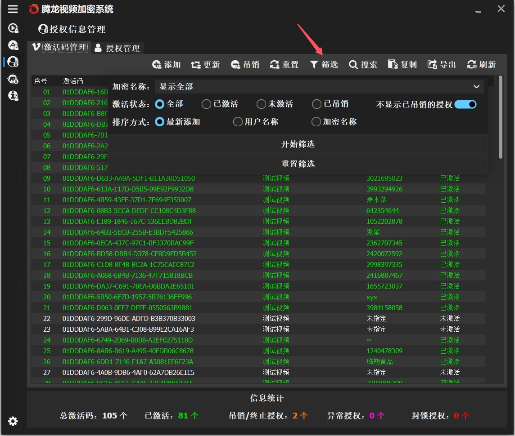
Task: Toggle 不显示已吊销的授权 switch
Action: click(x=465, y=105)
